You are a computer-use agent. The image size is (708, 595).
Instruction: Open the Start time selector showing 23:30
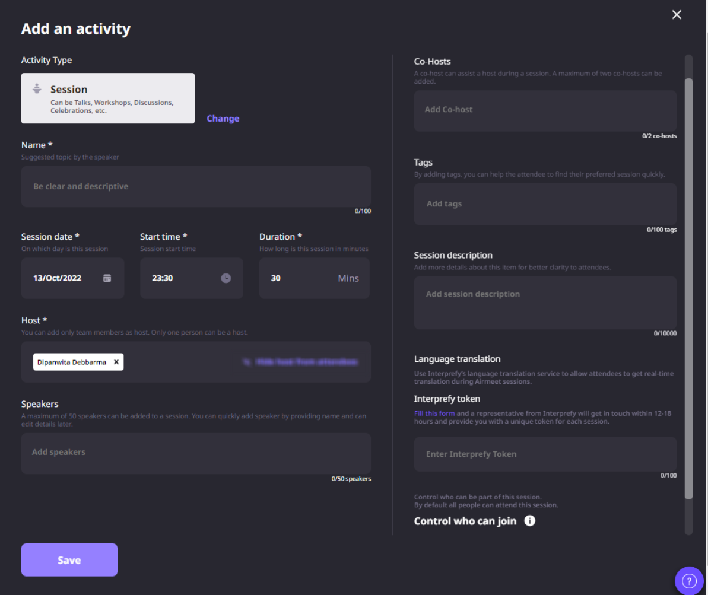(x=184, y=278)
